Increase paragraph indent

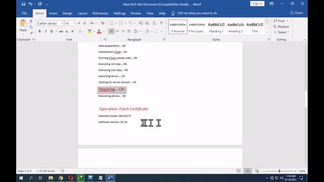click(147, 23)
